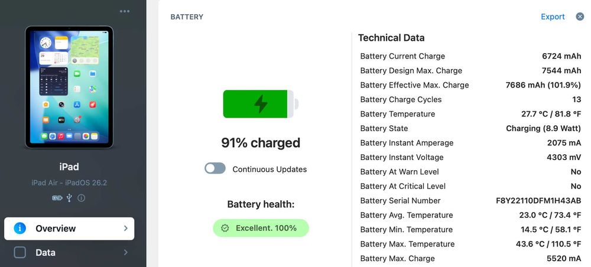Click the Battery Charge Cycles row
591x267 pixels.
pyautogui.click(x=470, y=100)
